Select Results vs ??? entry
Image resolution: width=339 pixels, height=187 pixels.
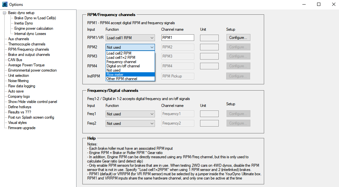coord(20,112)
